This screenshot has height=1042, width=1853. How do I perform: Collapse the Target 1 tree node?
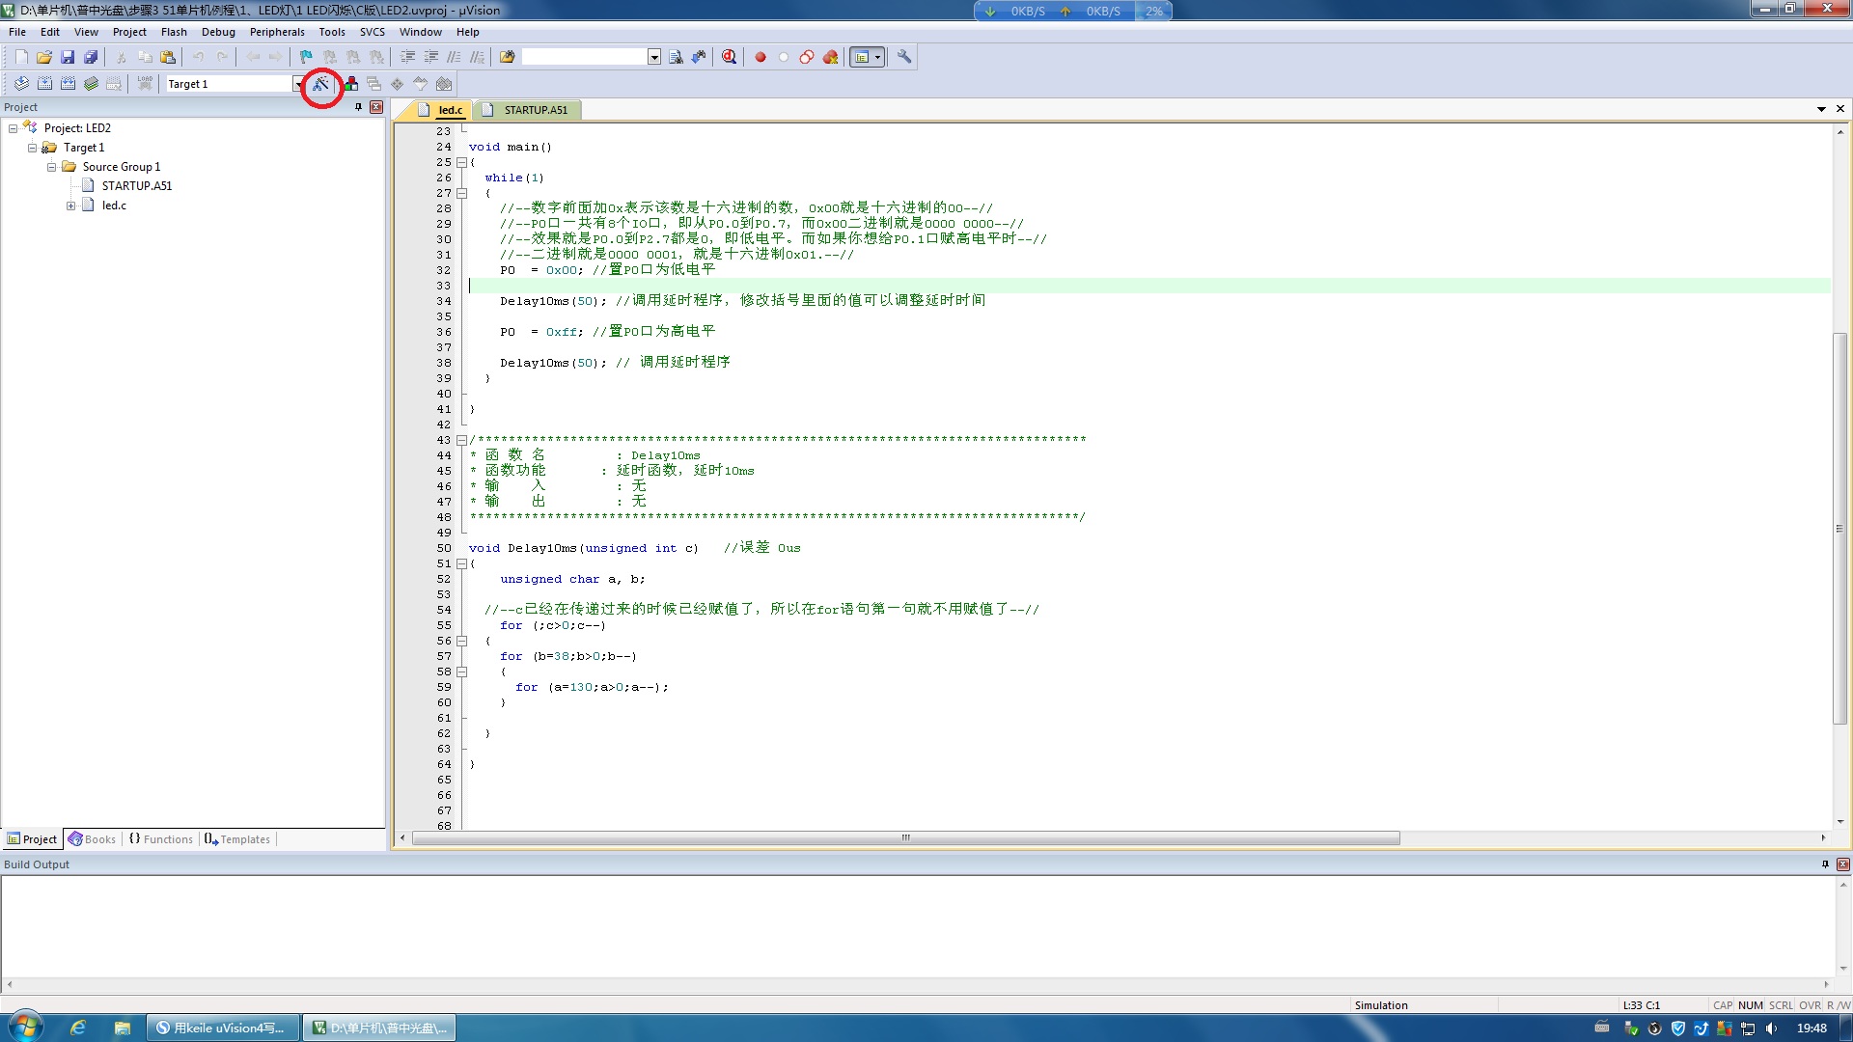(32, 148)
